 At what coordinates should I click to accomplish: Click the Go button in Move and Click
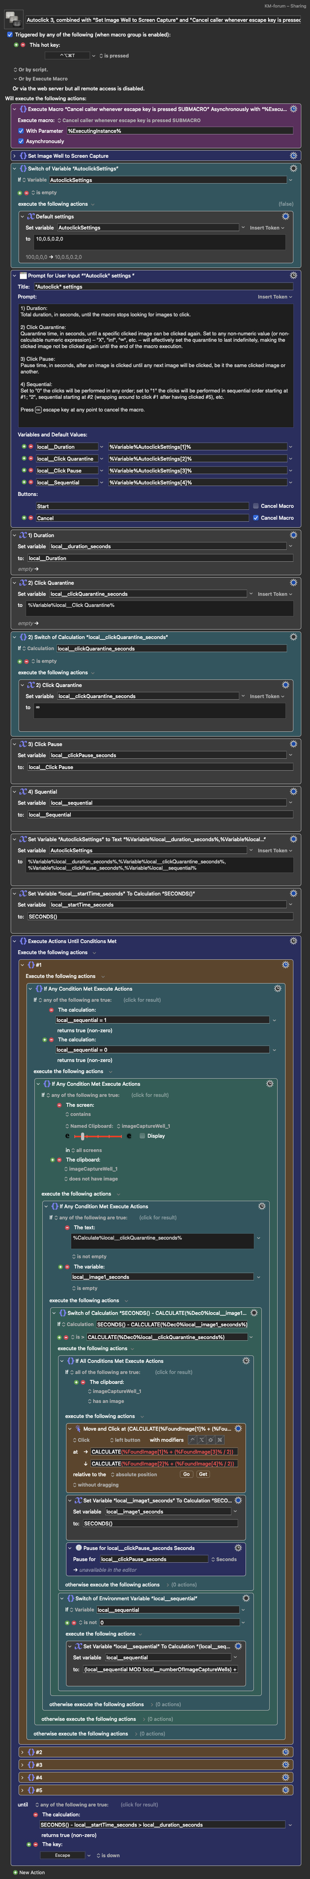coord(186,1474)
